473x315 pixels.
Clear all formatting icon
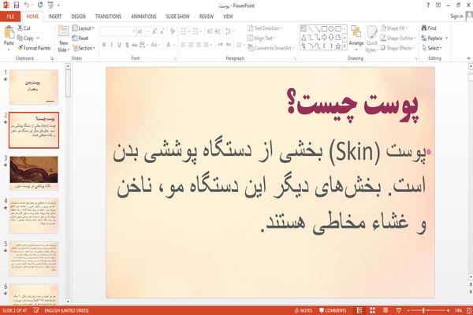tap(172, 31)
